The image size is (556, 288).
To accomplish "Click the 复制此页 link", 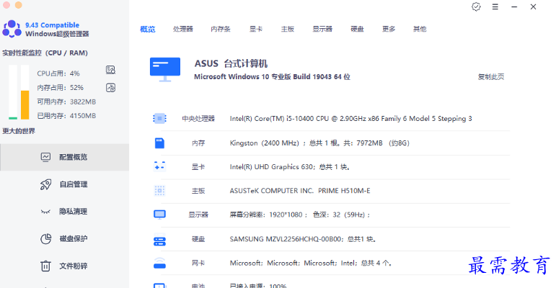I will pyautogui.click(x=491, y=77).
